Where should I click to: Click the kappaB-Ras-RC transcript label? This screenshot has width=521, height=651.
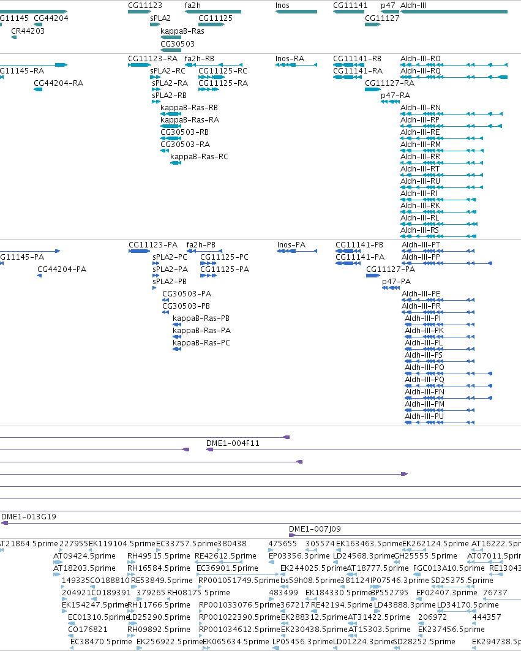coord(199,157)
